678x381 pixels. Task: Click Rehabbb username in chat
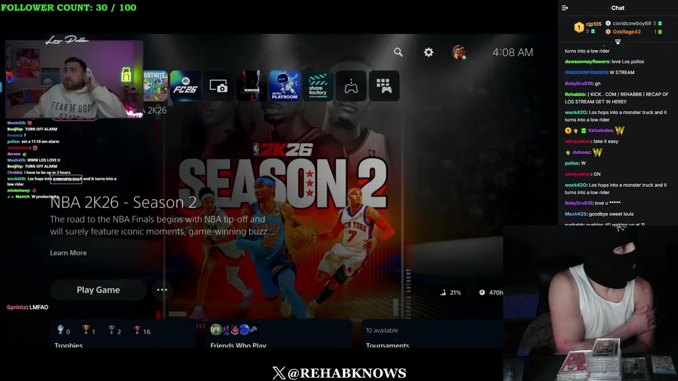[575, 94]
